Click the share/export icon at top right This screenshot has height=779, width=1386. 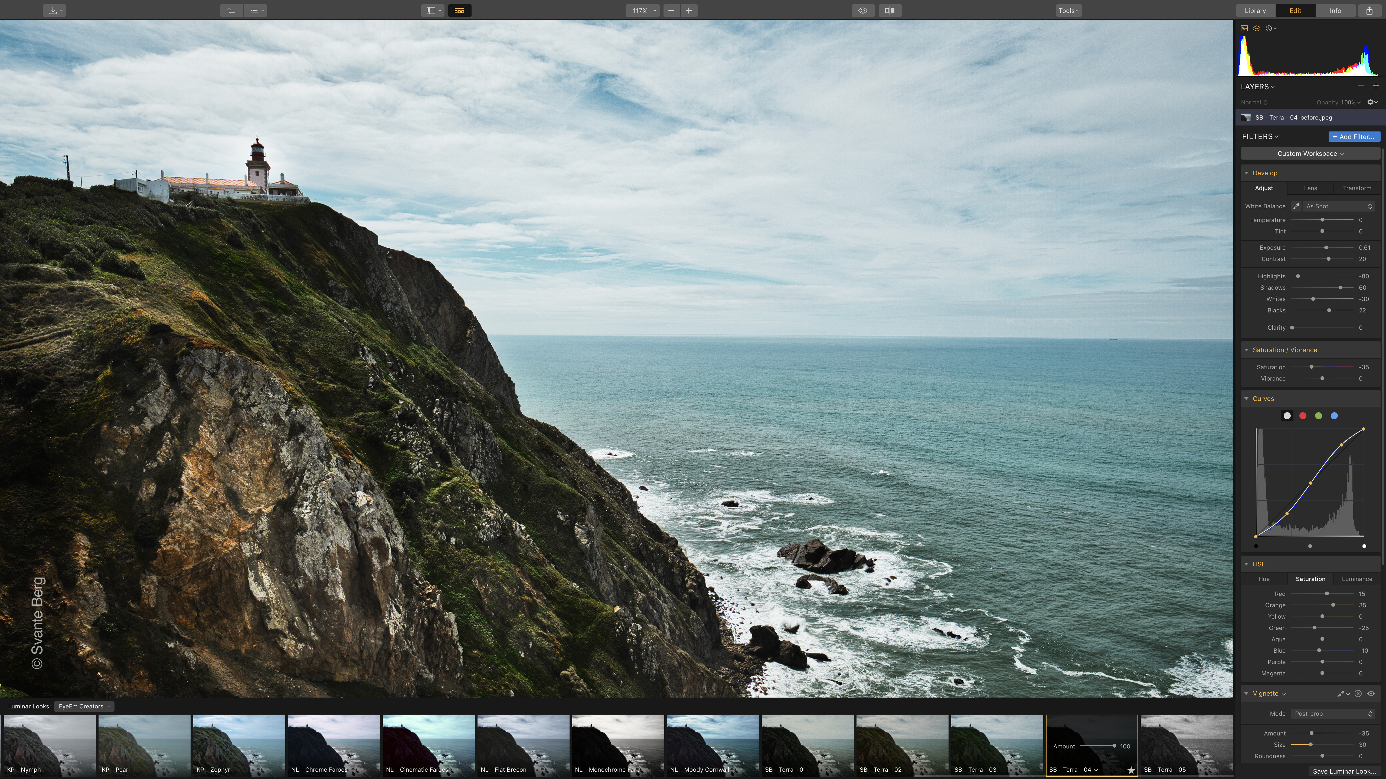pos(1369,10)
